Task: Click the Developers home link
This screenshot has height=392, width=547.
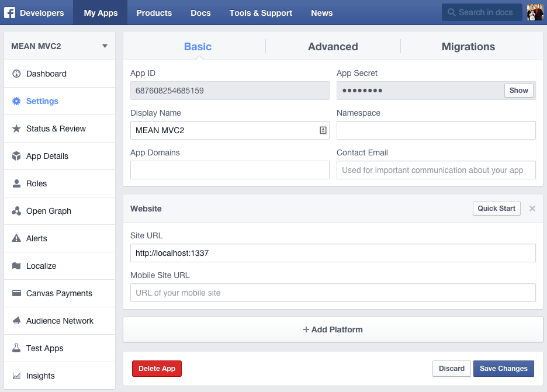Action: pos(42,13)
